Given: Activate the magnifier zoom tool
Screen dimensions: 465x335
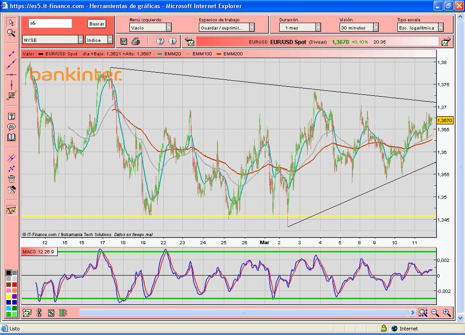Looking at the screenshot, I should [x=11, y=33].
